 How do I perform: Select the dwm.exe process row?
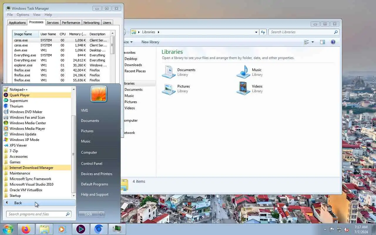61,50
